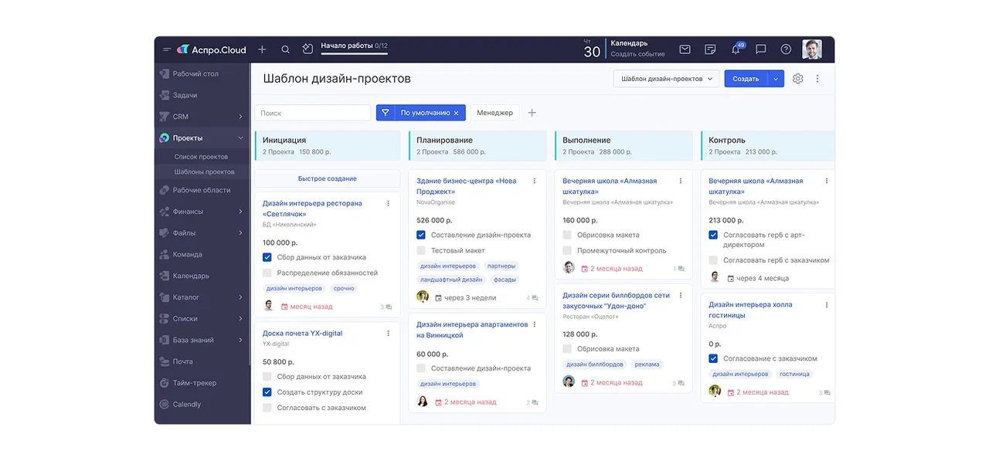Open the Доска почета YX-digital project link

click(x=302, y=334)
